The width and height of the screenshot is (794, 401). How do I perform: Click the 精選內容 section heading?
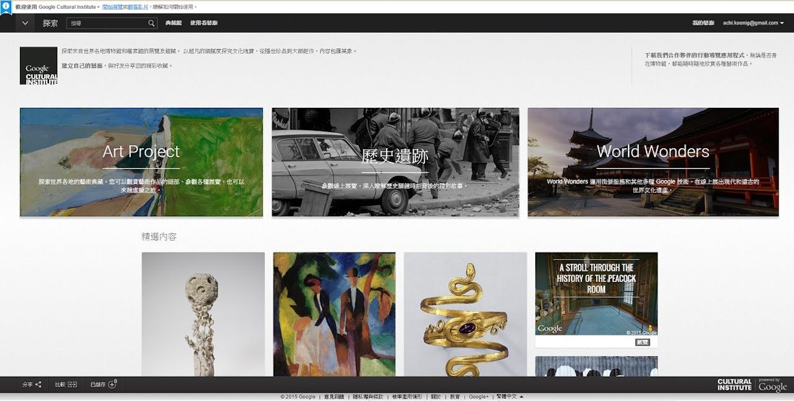pos(159,237)
